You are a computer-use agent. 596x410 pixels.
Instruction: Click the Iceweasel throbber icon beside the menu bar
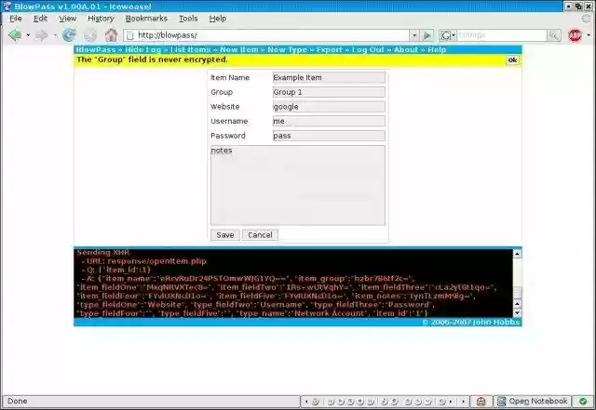[x=587, y=19]
